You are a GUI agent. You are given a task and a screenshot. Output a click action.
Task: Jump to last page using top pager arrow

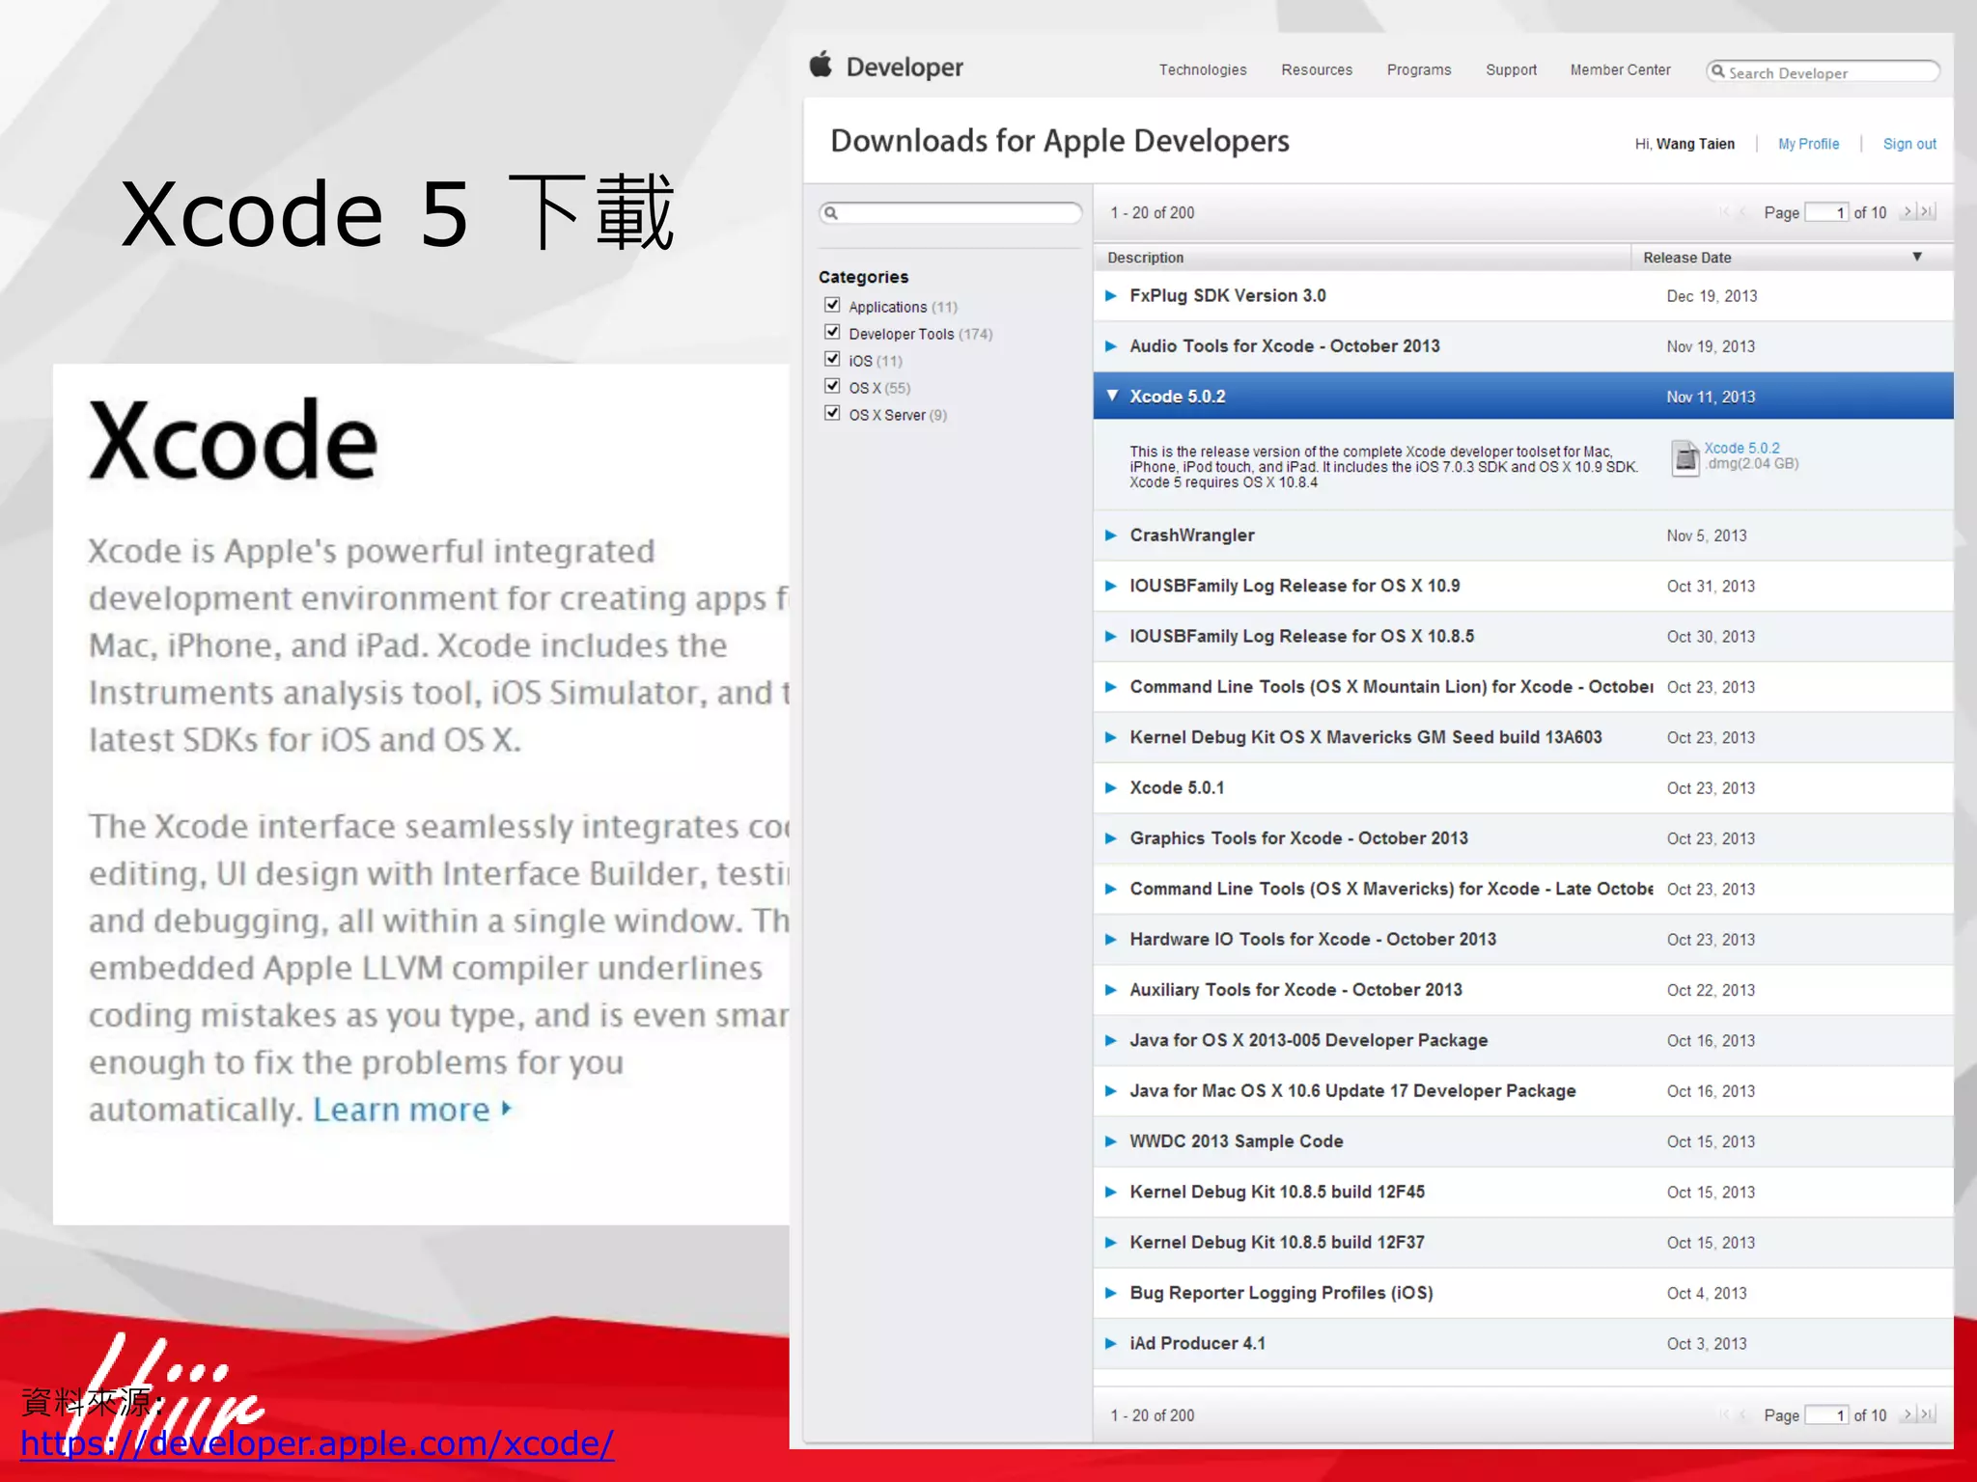[x=1927, y=211]
